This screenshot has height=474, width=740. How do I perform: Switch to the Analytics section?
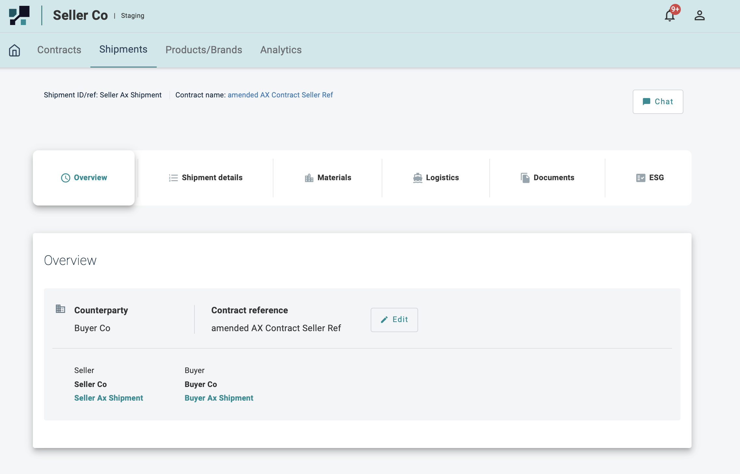click(x=281, y=50)
